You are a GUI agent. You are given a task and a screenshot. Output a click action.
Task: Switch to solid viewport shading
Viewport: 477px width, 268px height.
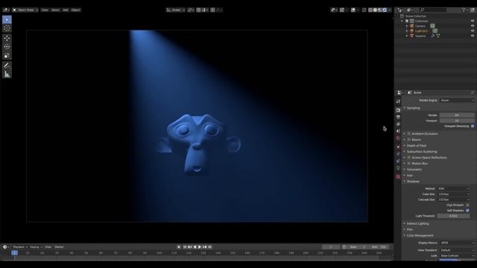(375, 10)
